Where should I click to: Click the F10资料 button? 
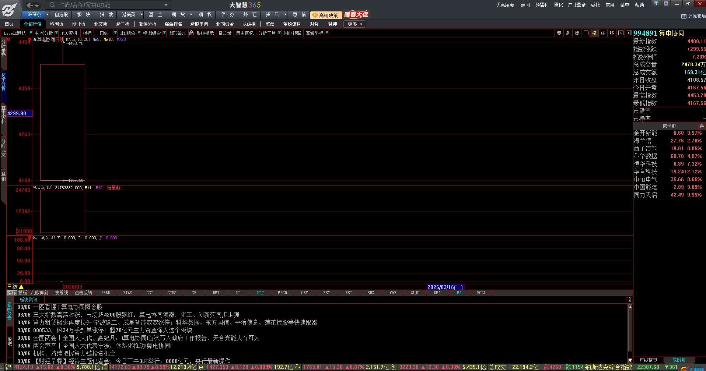(69, 33)
